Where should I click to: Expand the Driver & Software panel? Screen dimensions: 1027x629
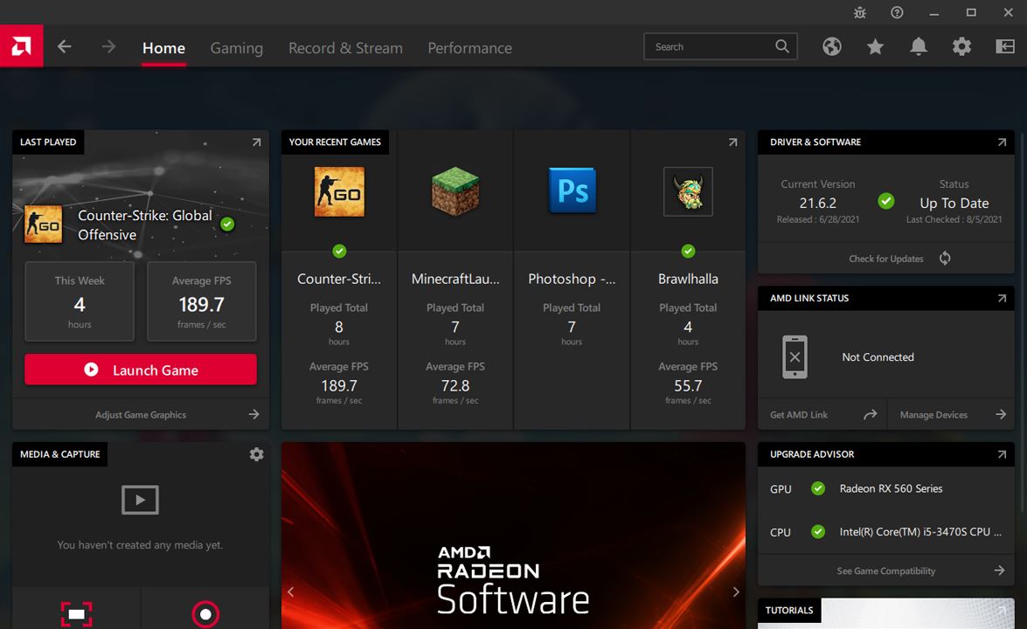point(1001,142)
